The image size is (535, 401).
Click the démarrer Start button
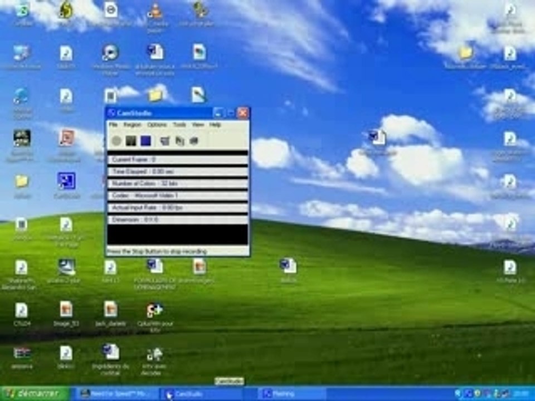pos(35,394)
